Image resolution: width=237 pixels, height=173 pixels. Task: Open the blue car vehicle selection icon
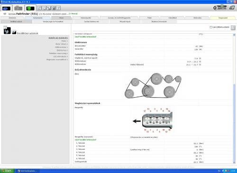pyautogui.click(x=6, y=8)
